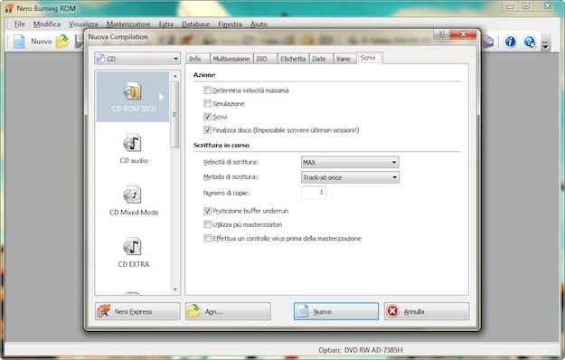Switch to the Etichetta tab
This screenshot has width=565, height=360.
coord(293,59)
